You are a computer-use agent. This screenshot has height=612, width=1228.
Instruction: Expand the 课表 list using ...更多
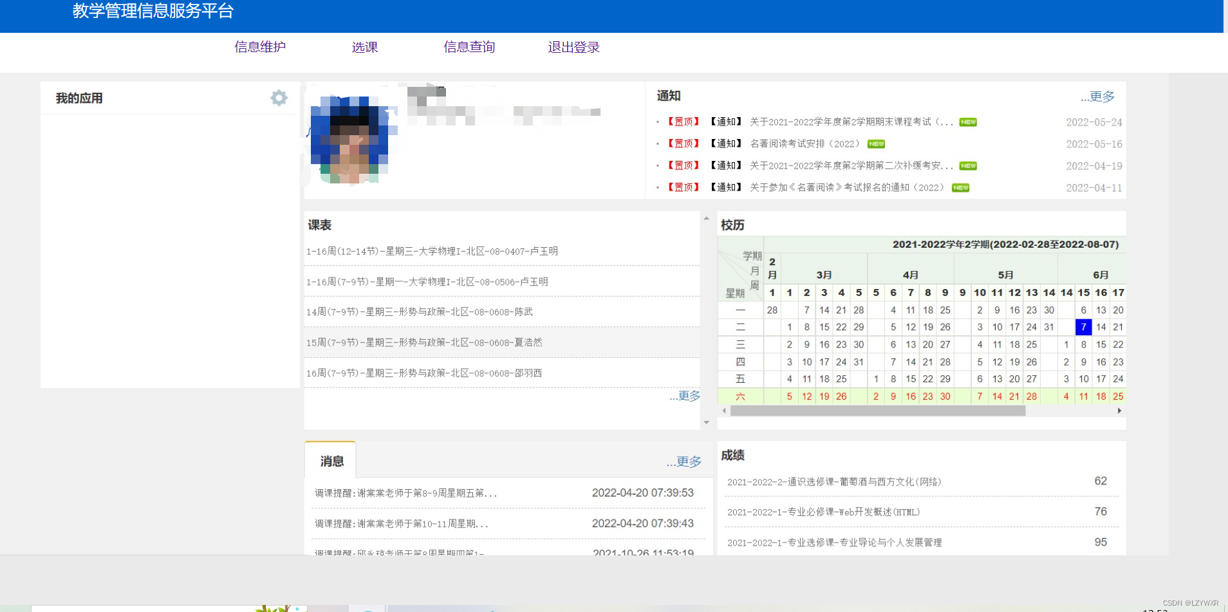click(685, 396)
